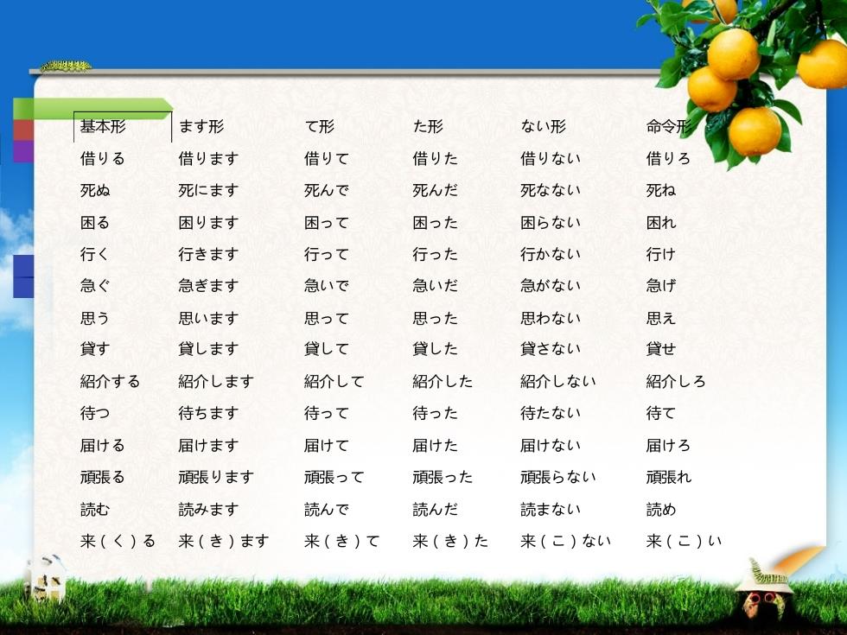847x635 pixels.
Task: Select the word 来(こ)ない
Action: click(566, 541)
